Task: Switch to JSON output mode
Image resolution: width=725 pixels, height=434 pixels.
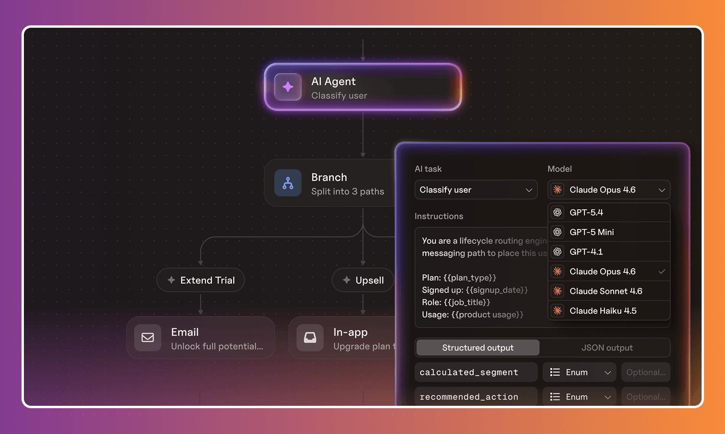Action: pyautogui.click(x=606, y=347)
